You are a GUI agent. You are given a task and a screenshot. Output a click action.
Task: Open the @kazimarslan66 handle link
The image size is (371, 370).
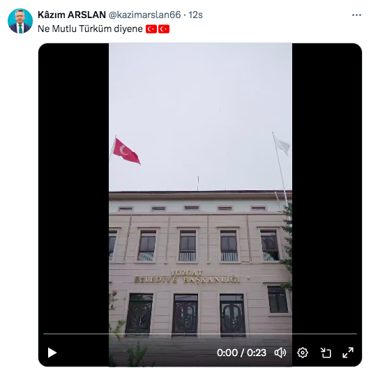144,15
